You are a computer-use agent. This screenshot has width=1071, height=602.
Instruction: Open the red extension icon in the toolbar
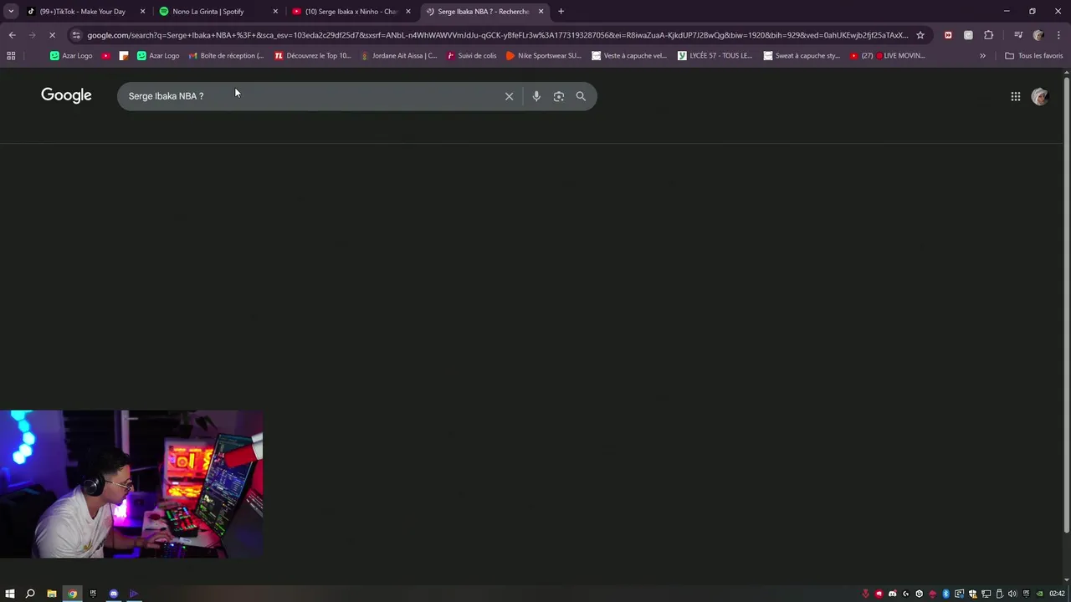948,35
